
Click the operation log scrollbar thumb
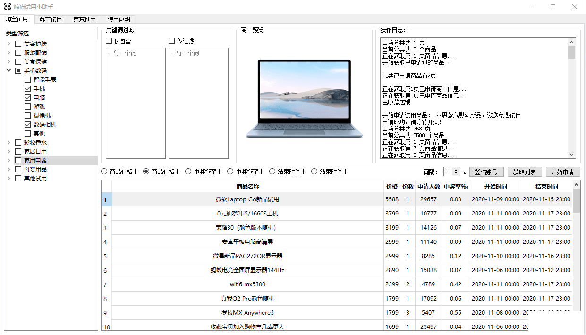(571, 52)
